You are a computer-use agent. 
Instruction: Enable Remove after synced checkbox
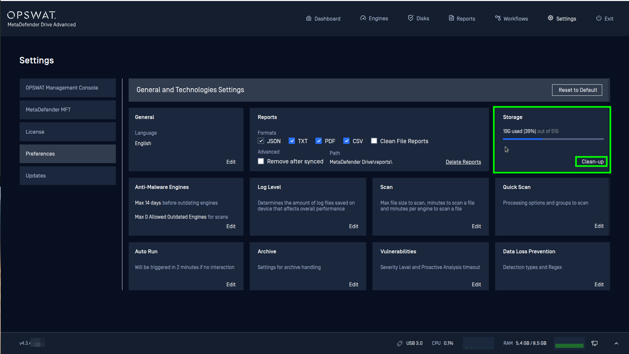click(x=261, y=161)
